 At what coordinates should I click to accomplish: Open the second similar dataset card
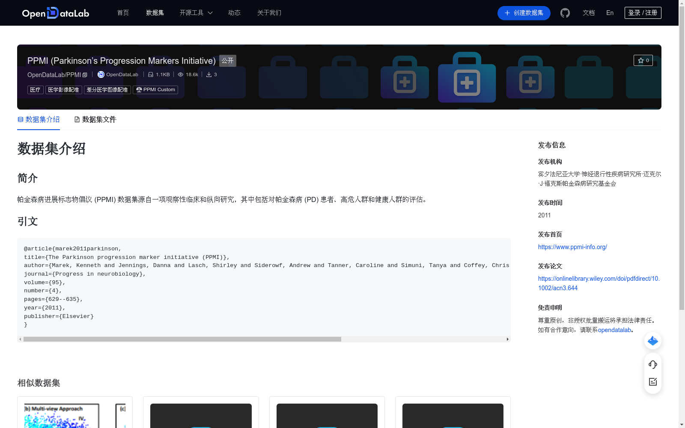pyautogui.click(x=201, y=413)
